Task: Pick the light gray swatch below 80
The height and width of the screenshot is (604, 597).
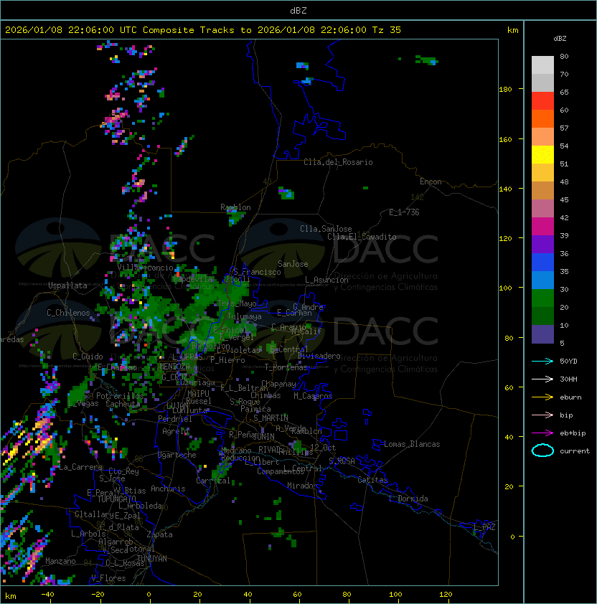Action: (x=542, y=65)
